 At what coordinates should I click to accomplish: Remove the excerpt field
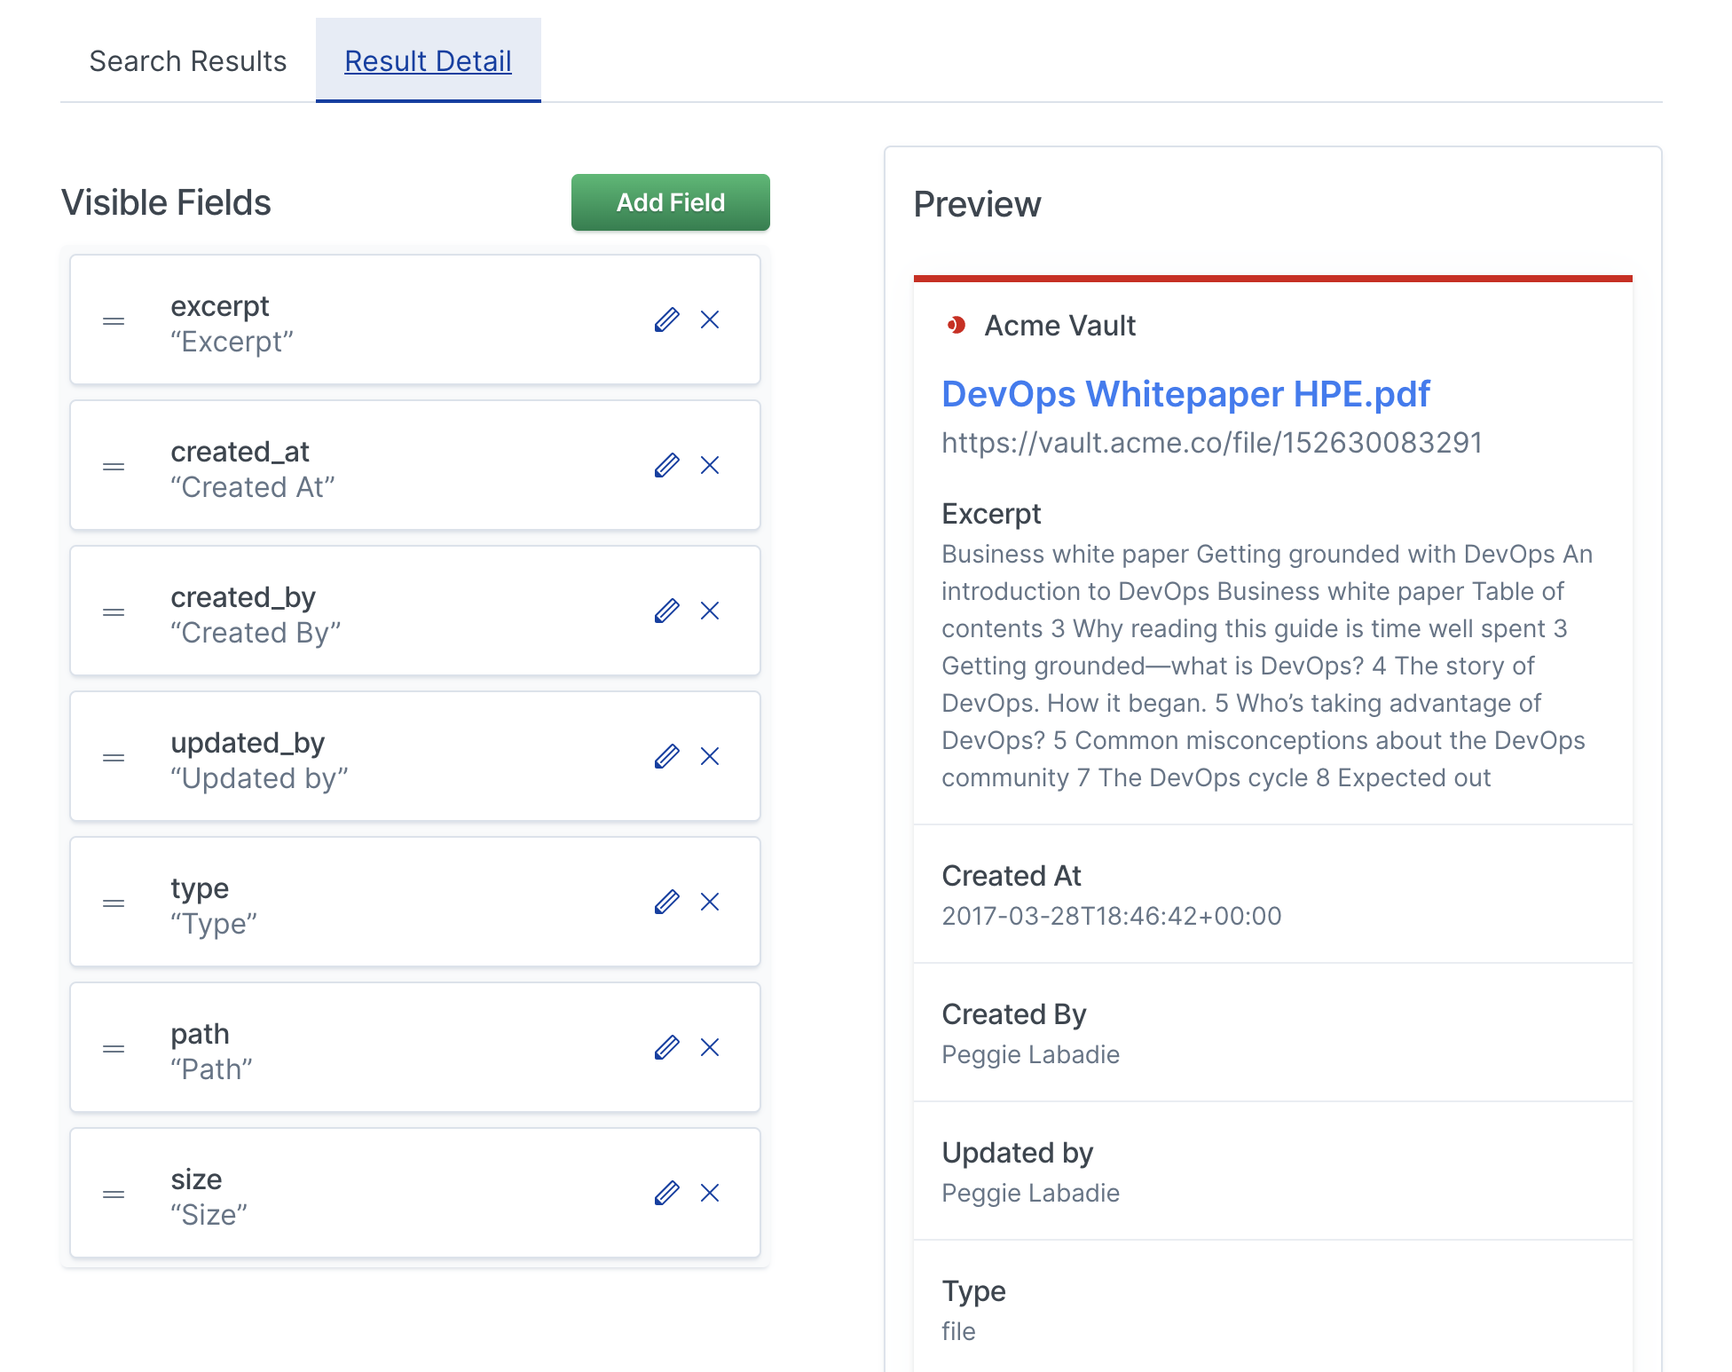(710, 319)
